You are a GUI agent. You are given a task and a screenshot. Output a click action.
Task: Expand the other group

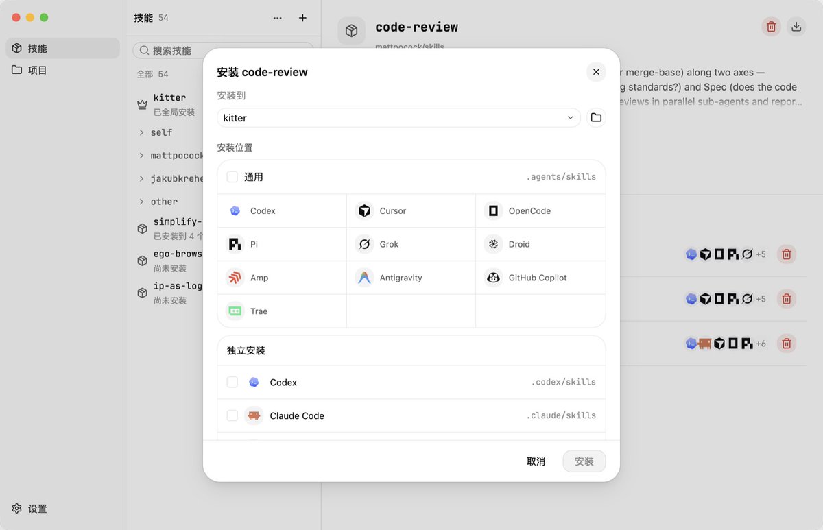tap(141, 202)
